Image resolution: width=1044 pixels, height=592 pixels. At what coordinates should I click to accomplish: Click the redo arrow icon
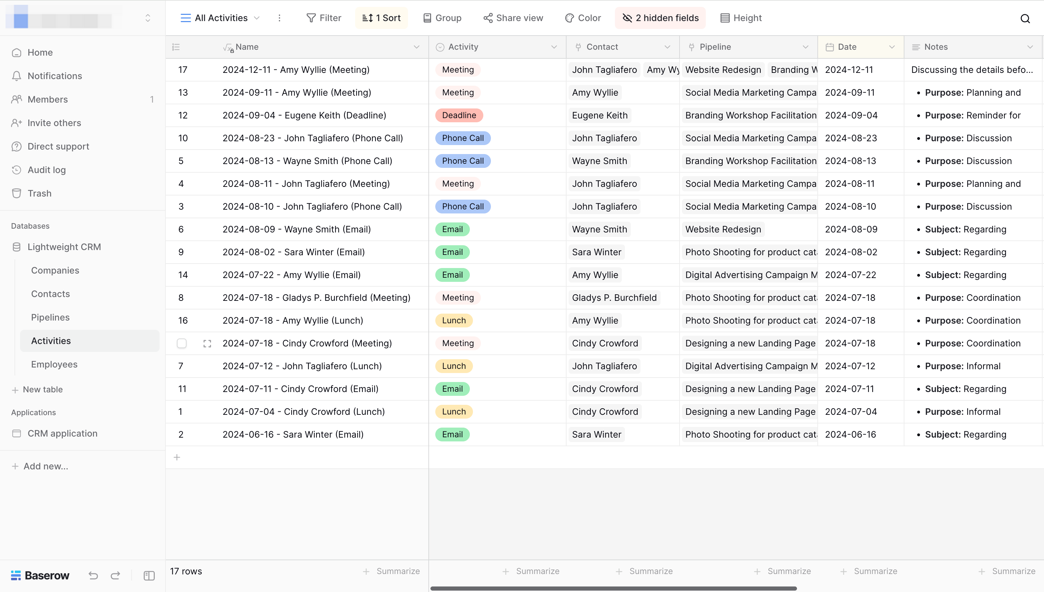coord(115,575)
